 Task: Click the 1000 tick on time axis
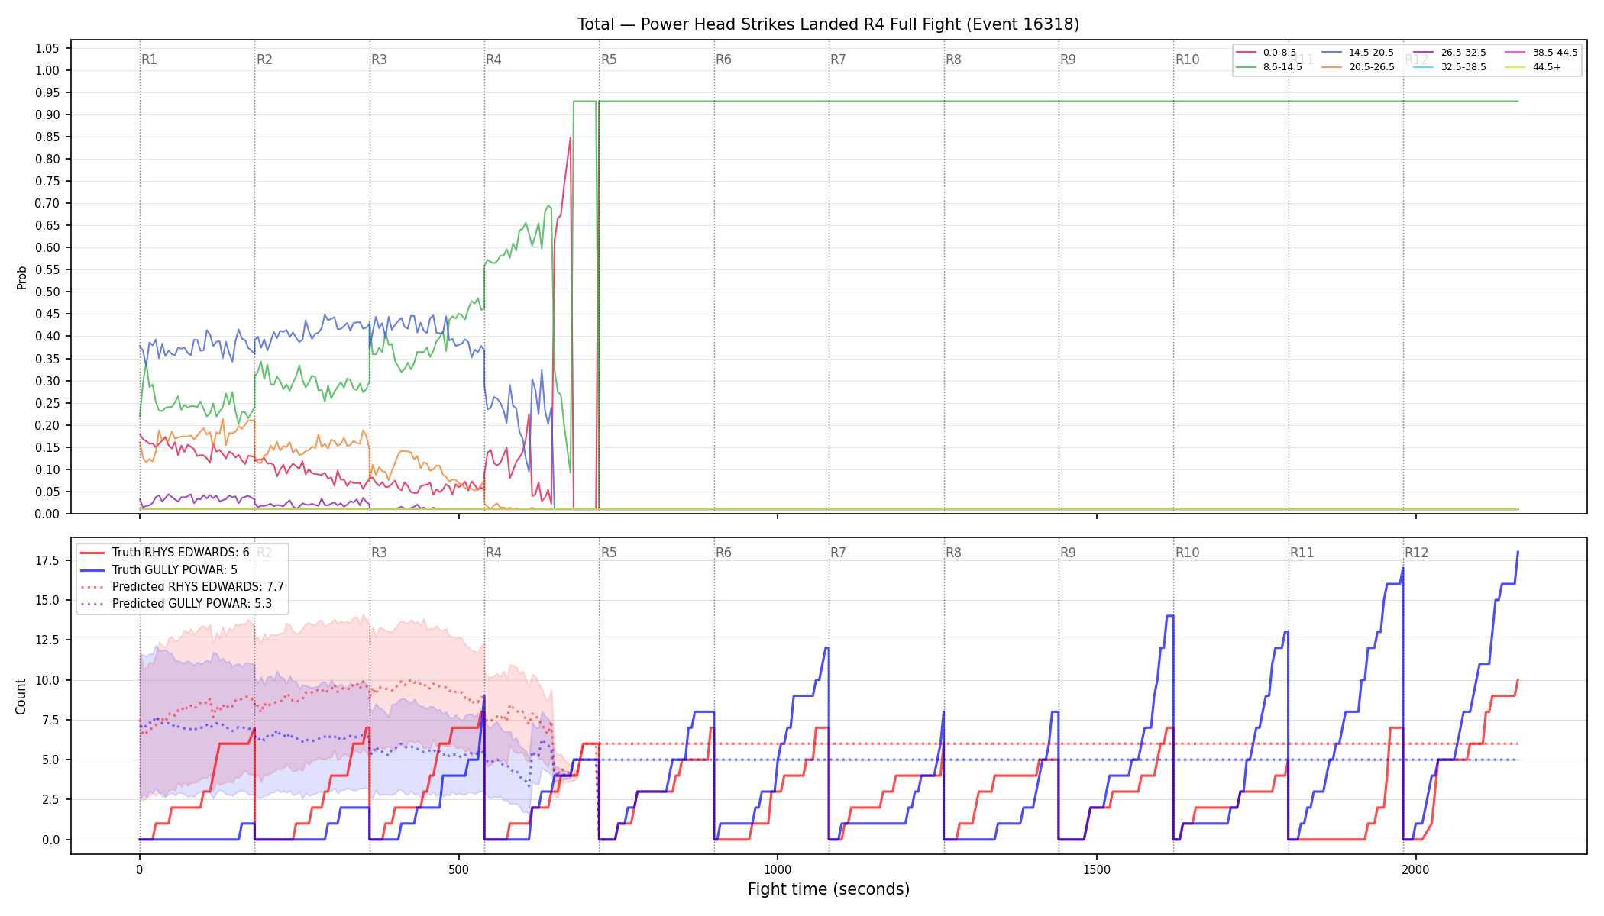(778, 869)
